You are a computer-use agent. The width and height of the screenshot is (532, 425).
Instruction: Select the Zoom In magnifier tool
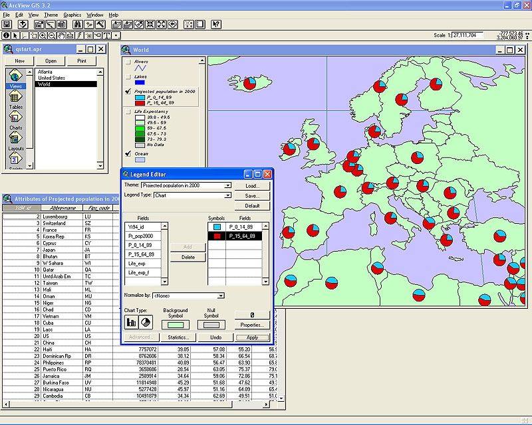(x=43, y=35)
